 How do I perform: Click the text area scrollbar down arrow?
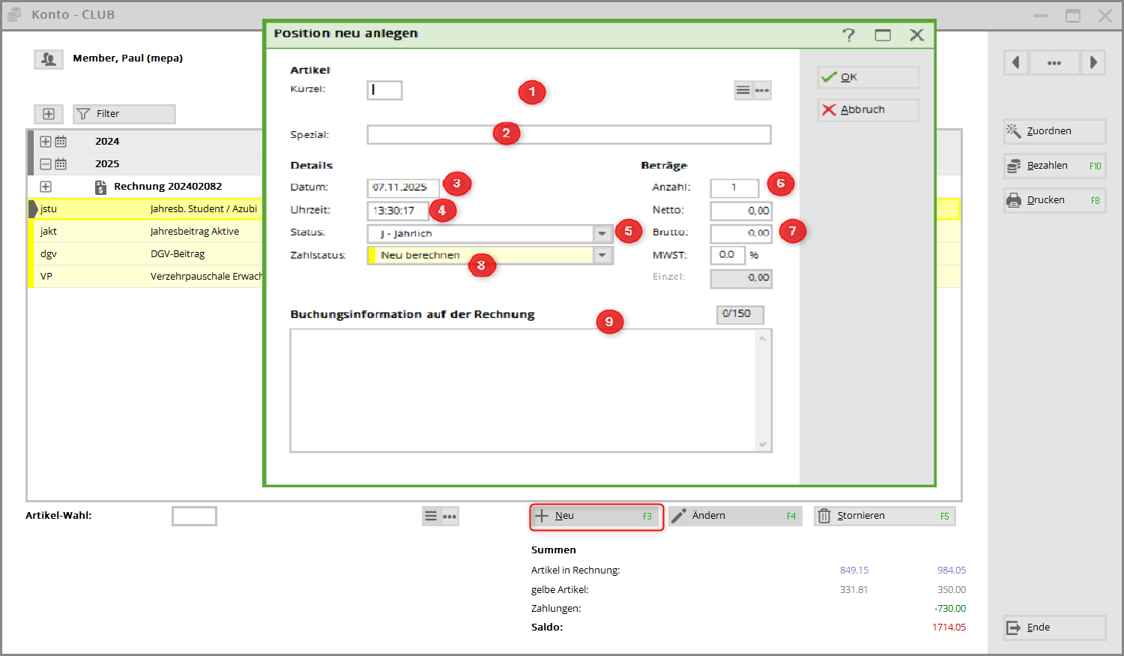[x=763, y=444]
